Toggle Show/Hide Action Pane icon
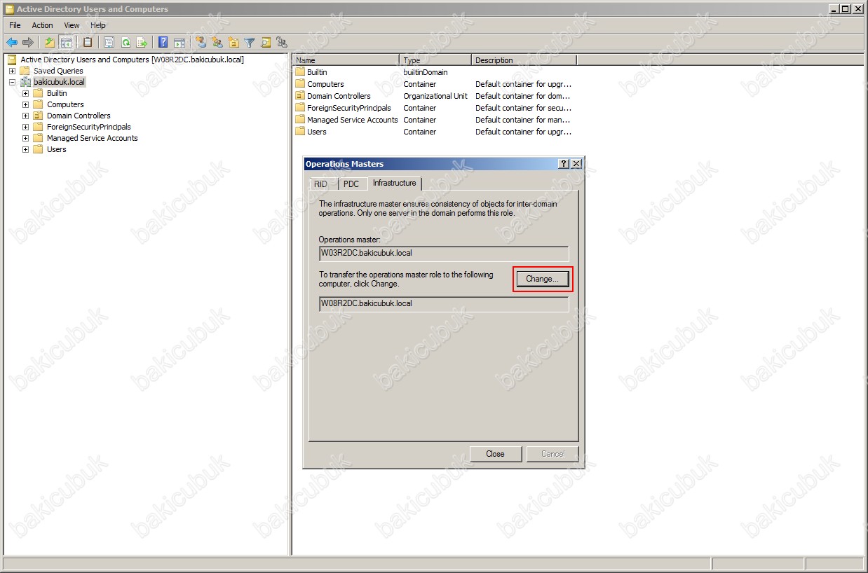The height and width of the screenshot is (573, 868). pos(179,43)
